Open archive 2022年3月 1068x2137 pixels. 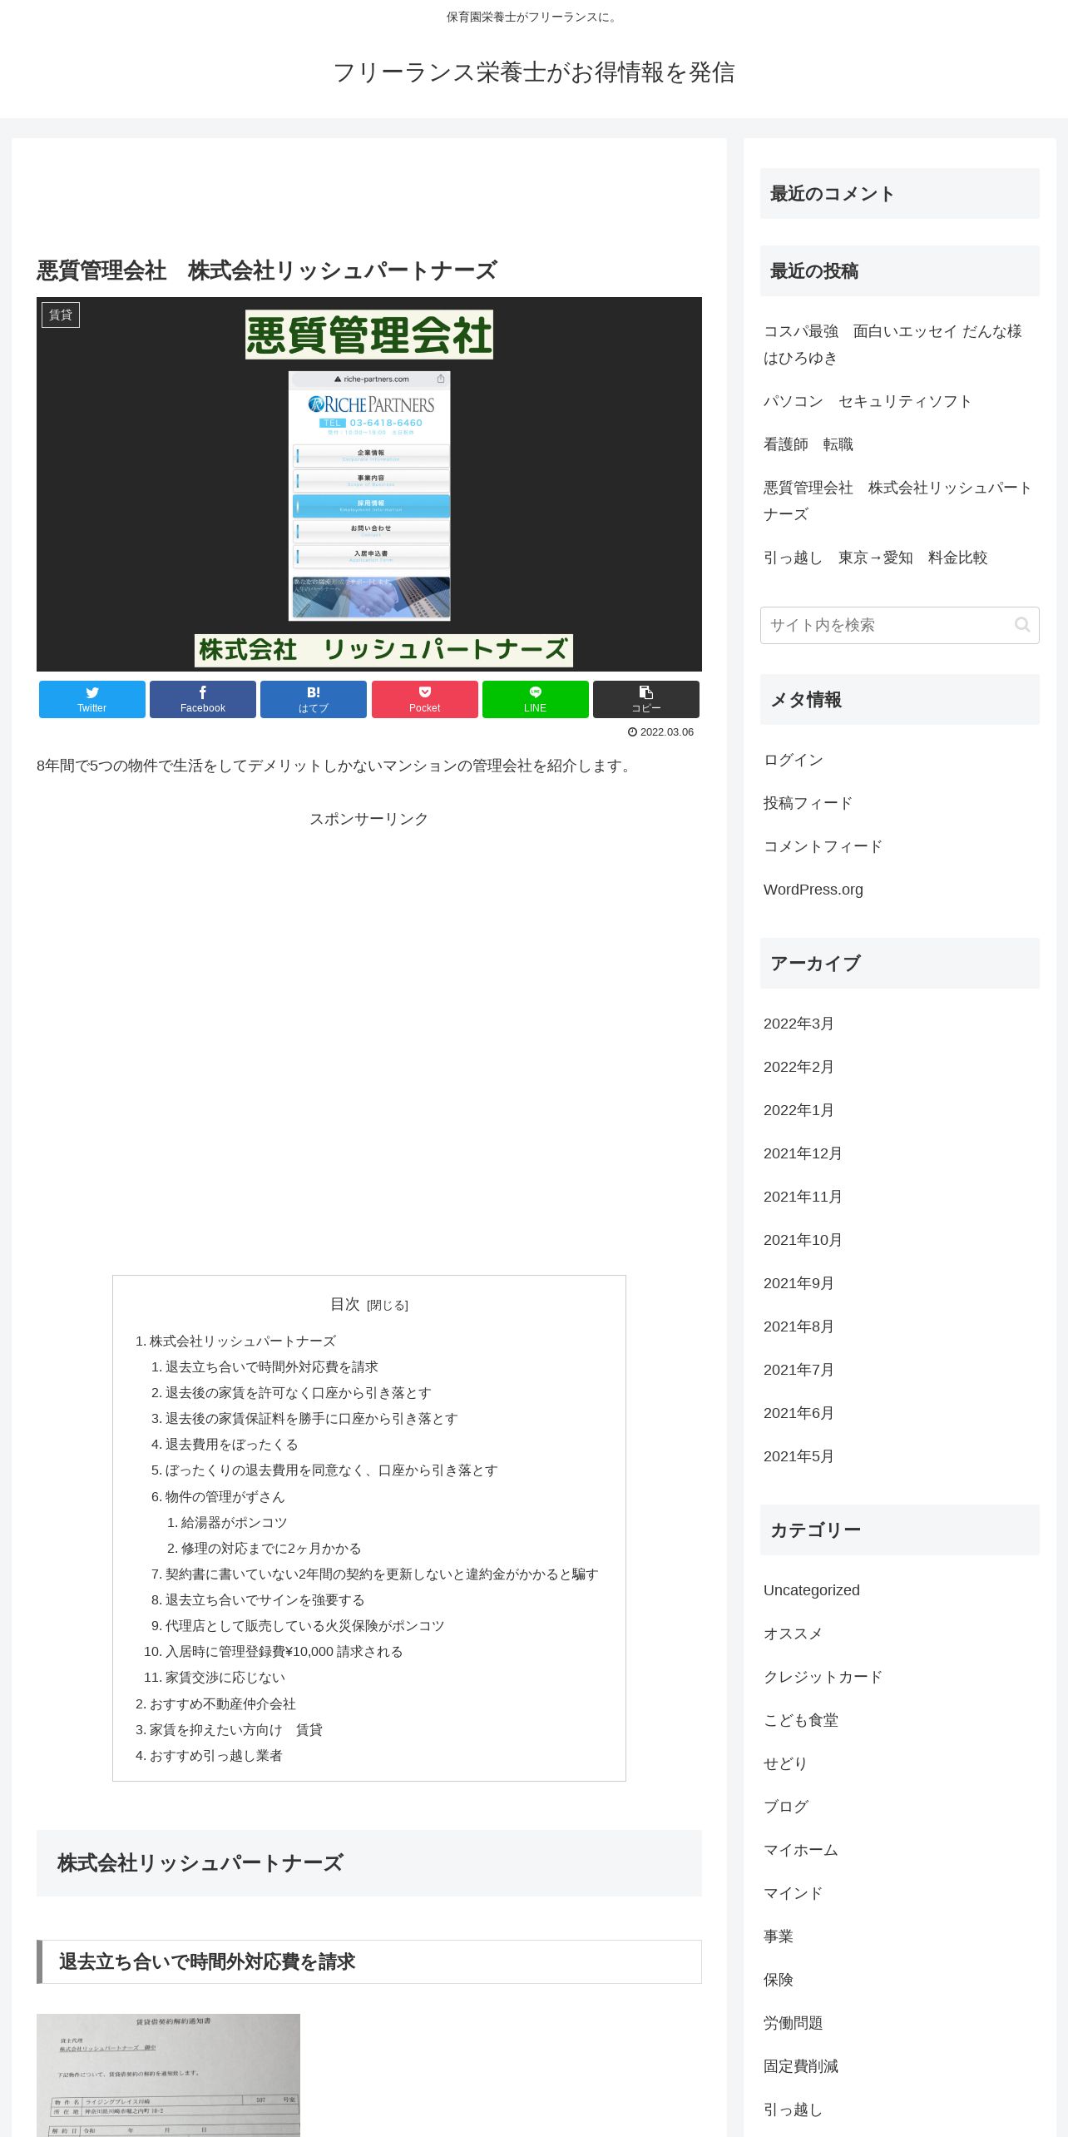799,1024
